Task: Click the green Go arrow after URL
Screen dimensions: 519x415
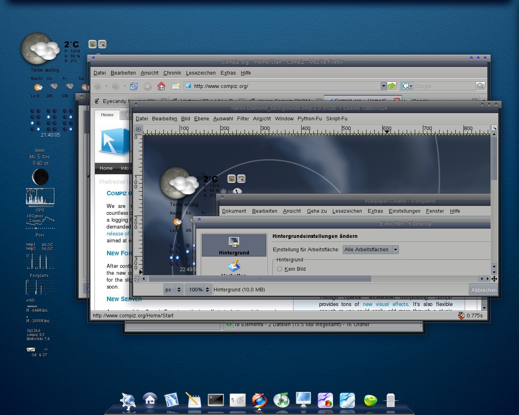Action: (x=392, y=86)
